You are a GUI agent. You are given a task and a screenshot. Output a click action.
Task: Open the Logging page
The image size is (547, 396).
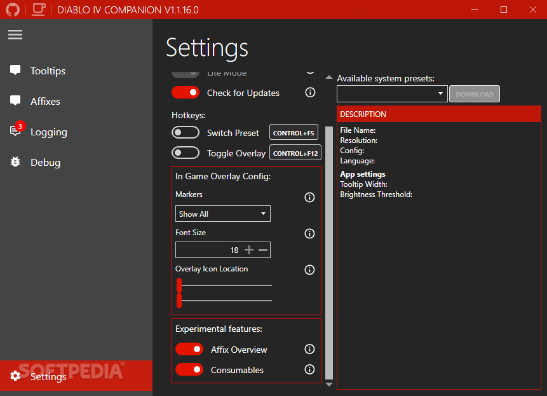76,132
